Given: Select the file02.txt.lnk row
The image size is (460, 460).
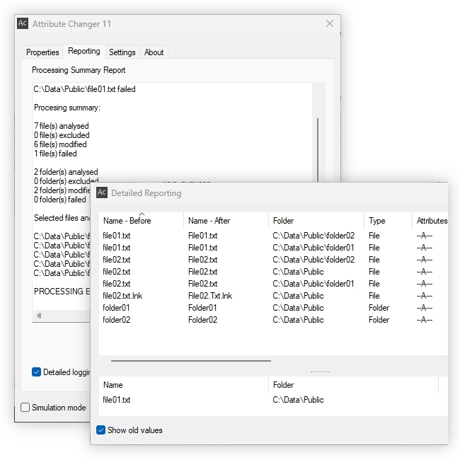Looking at the screenshot, I should (x=273, y=296).
